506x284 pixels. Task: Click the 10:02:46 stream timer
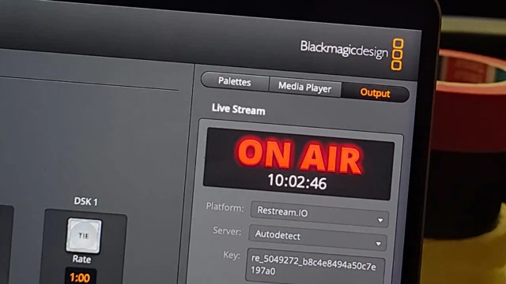297,181
